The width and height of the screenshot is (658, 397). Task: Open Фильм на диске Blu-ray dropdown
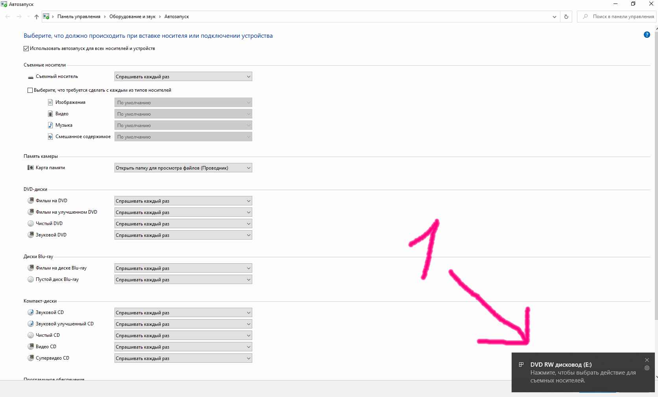click(183, 268)
